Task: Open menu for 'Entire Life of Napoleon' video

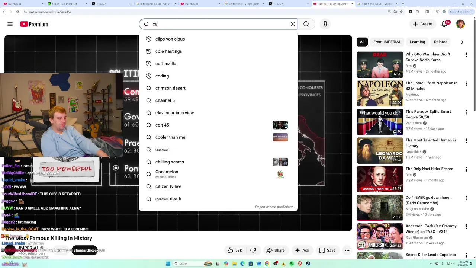Action: point(466,84)
